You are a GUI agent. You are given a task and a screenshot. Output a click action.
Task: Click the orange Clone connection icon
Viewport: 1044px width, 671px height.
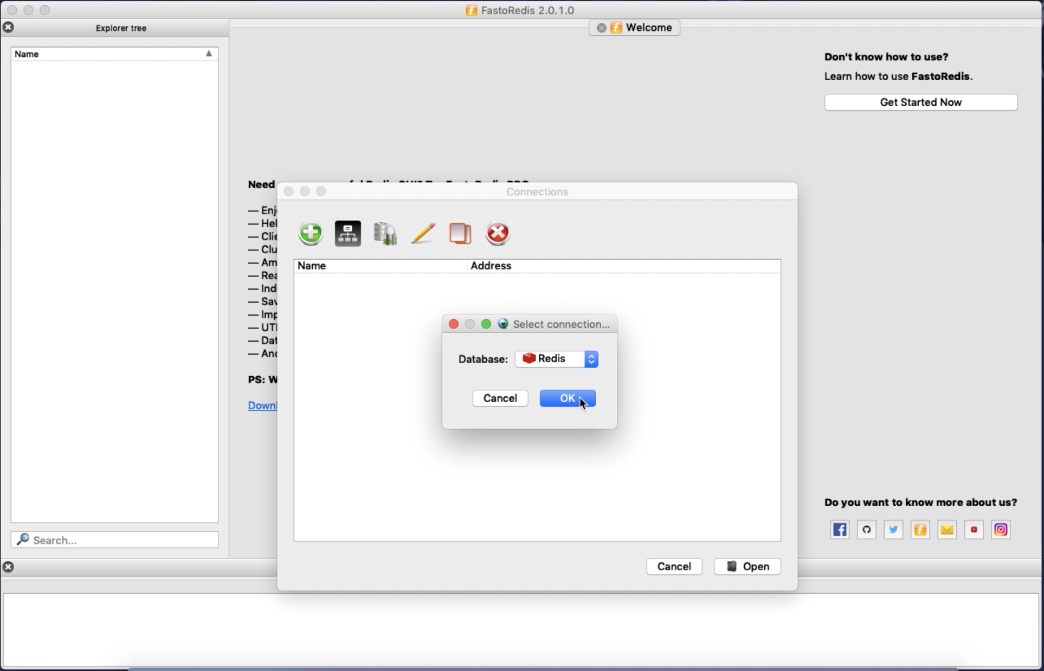(x=460, y=234)
